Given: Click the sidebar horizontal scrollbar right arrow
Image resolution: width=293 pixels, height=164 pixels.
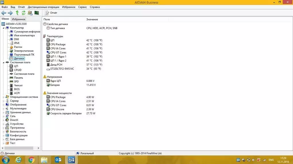Looking at the screenshot, I should click(x=38, y=148).
